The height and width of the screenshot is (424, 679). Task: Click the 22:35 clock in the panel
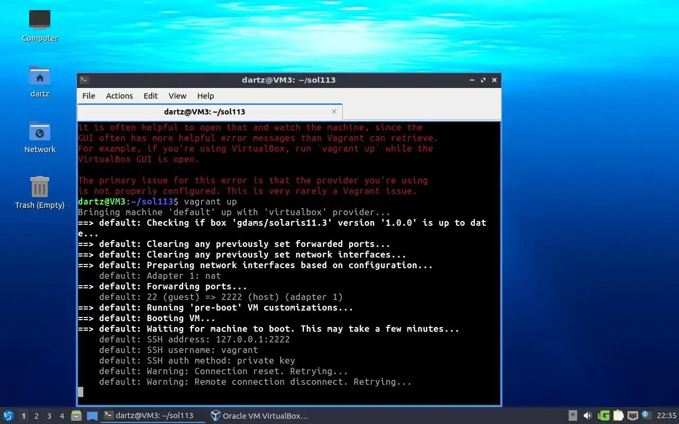pos(666,416)
